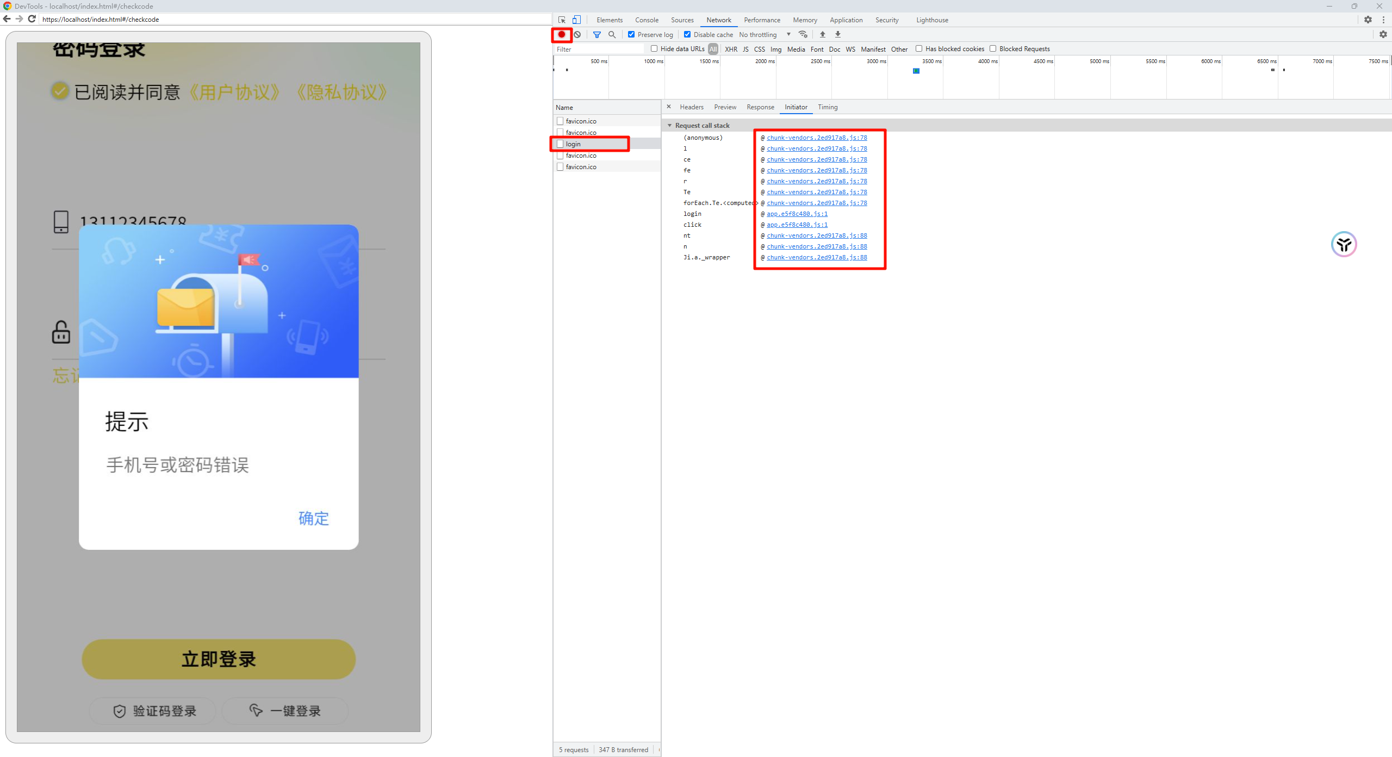Open the Console panel tab
This screenshot has width=1392, height=757.
pos(647,20)
